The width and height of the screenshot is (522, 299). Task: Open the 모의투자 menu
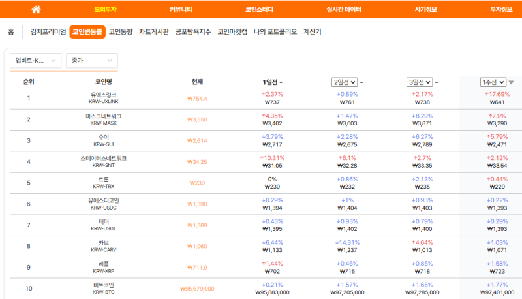[105, 9]
